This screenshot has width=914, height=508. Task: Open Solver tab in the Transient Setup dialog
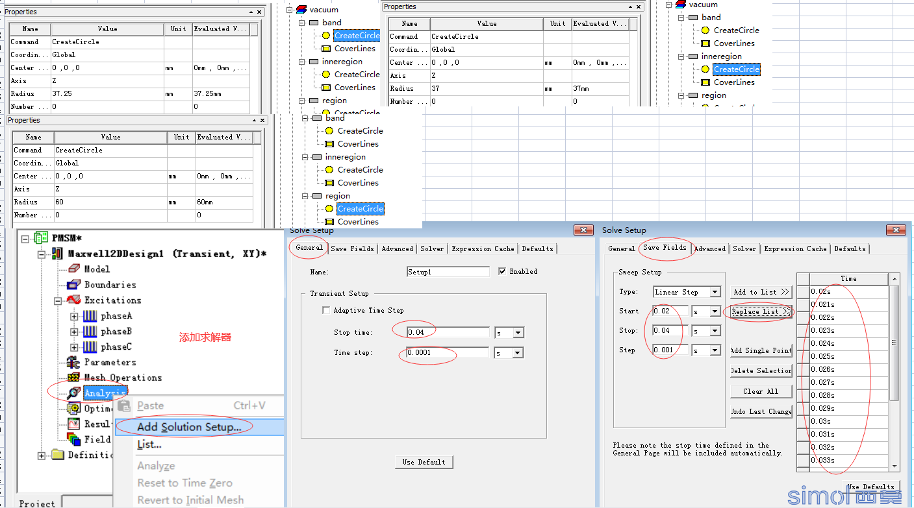[x=432, y=248]
